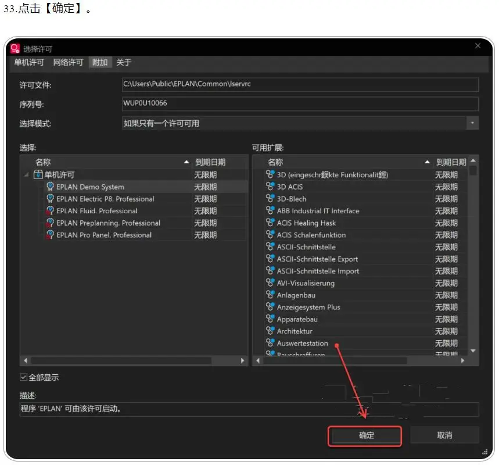499x465 pixels.
Task: Click the ABB Industrial IT Interface icon
Action: coord(270,211)
